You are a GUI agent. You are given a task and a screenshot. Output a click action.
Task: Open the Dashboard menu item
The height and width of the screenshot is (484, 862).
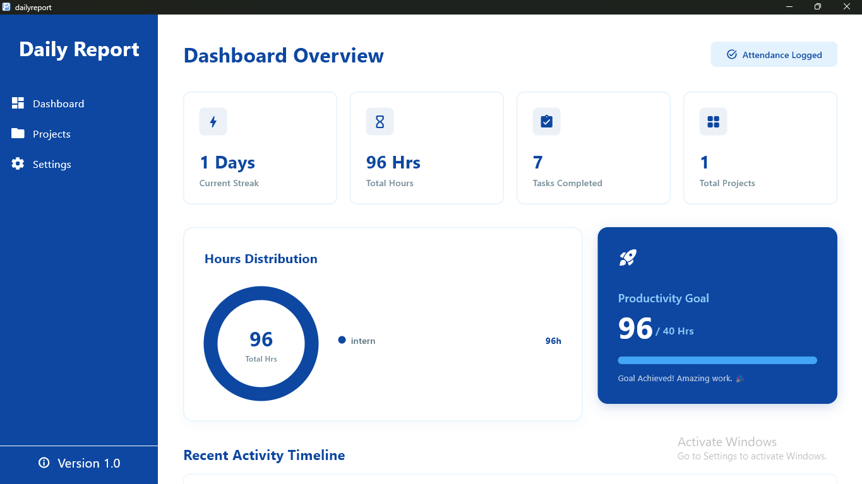(79, 103)
